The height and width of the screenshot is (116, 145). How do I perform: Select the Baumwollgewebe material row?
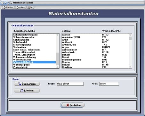pos(95,60)
